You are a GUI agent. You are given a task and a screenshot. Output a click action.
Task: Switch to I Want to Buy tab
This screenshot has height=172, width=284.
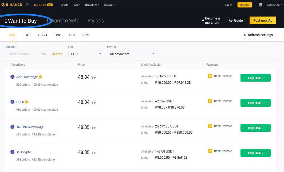(21, 21)
